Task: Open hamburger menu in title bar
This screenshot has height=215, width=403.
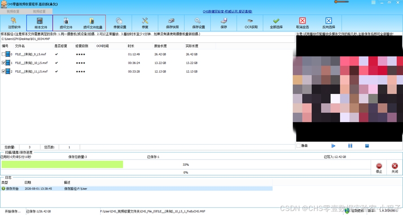Action: click(373, 2)
